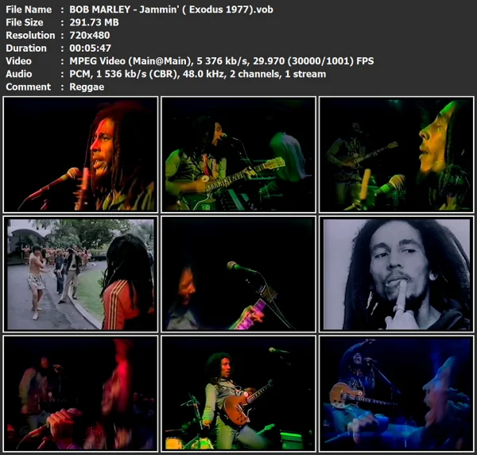Open the dark stage purple guitar thumbnail
The height and width of the screenshot is (455, 477).
(238, 274)
